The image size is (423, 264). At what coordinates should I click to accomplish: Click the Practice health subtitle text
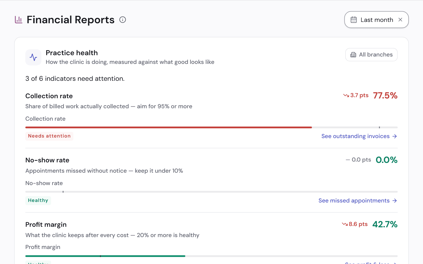(x=130, y=62)
